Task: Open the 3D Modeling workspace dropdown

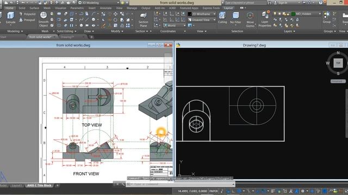Action: 99,3
